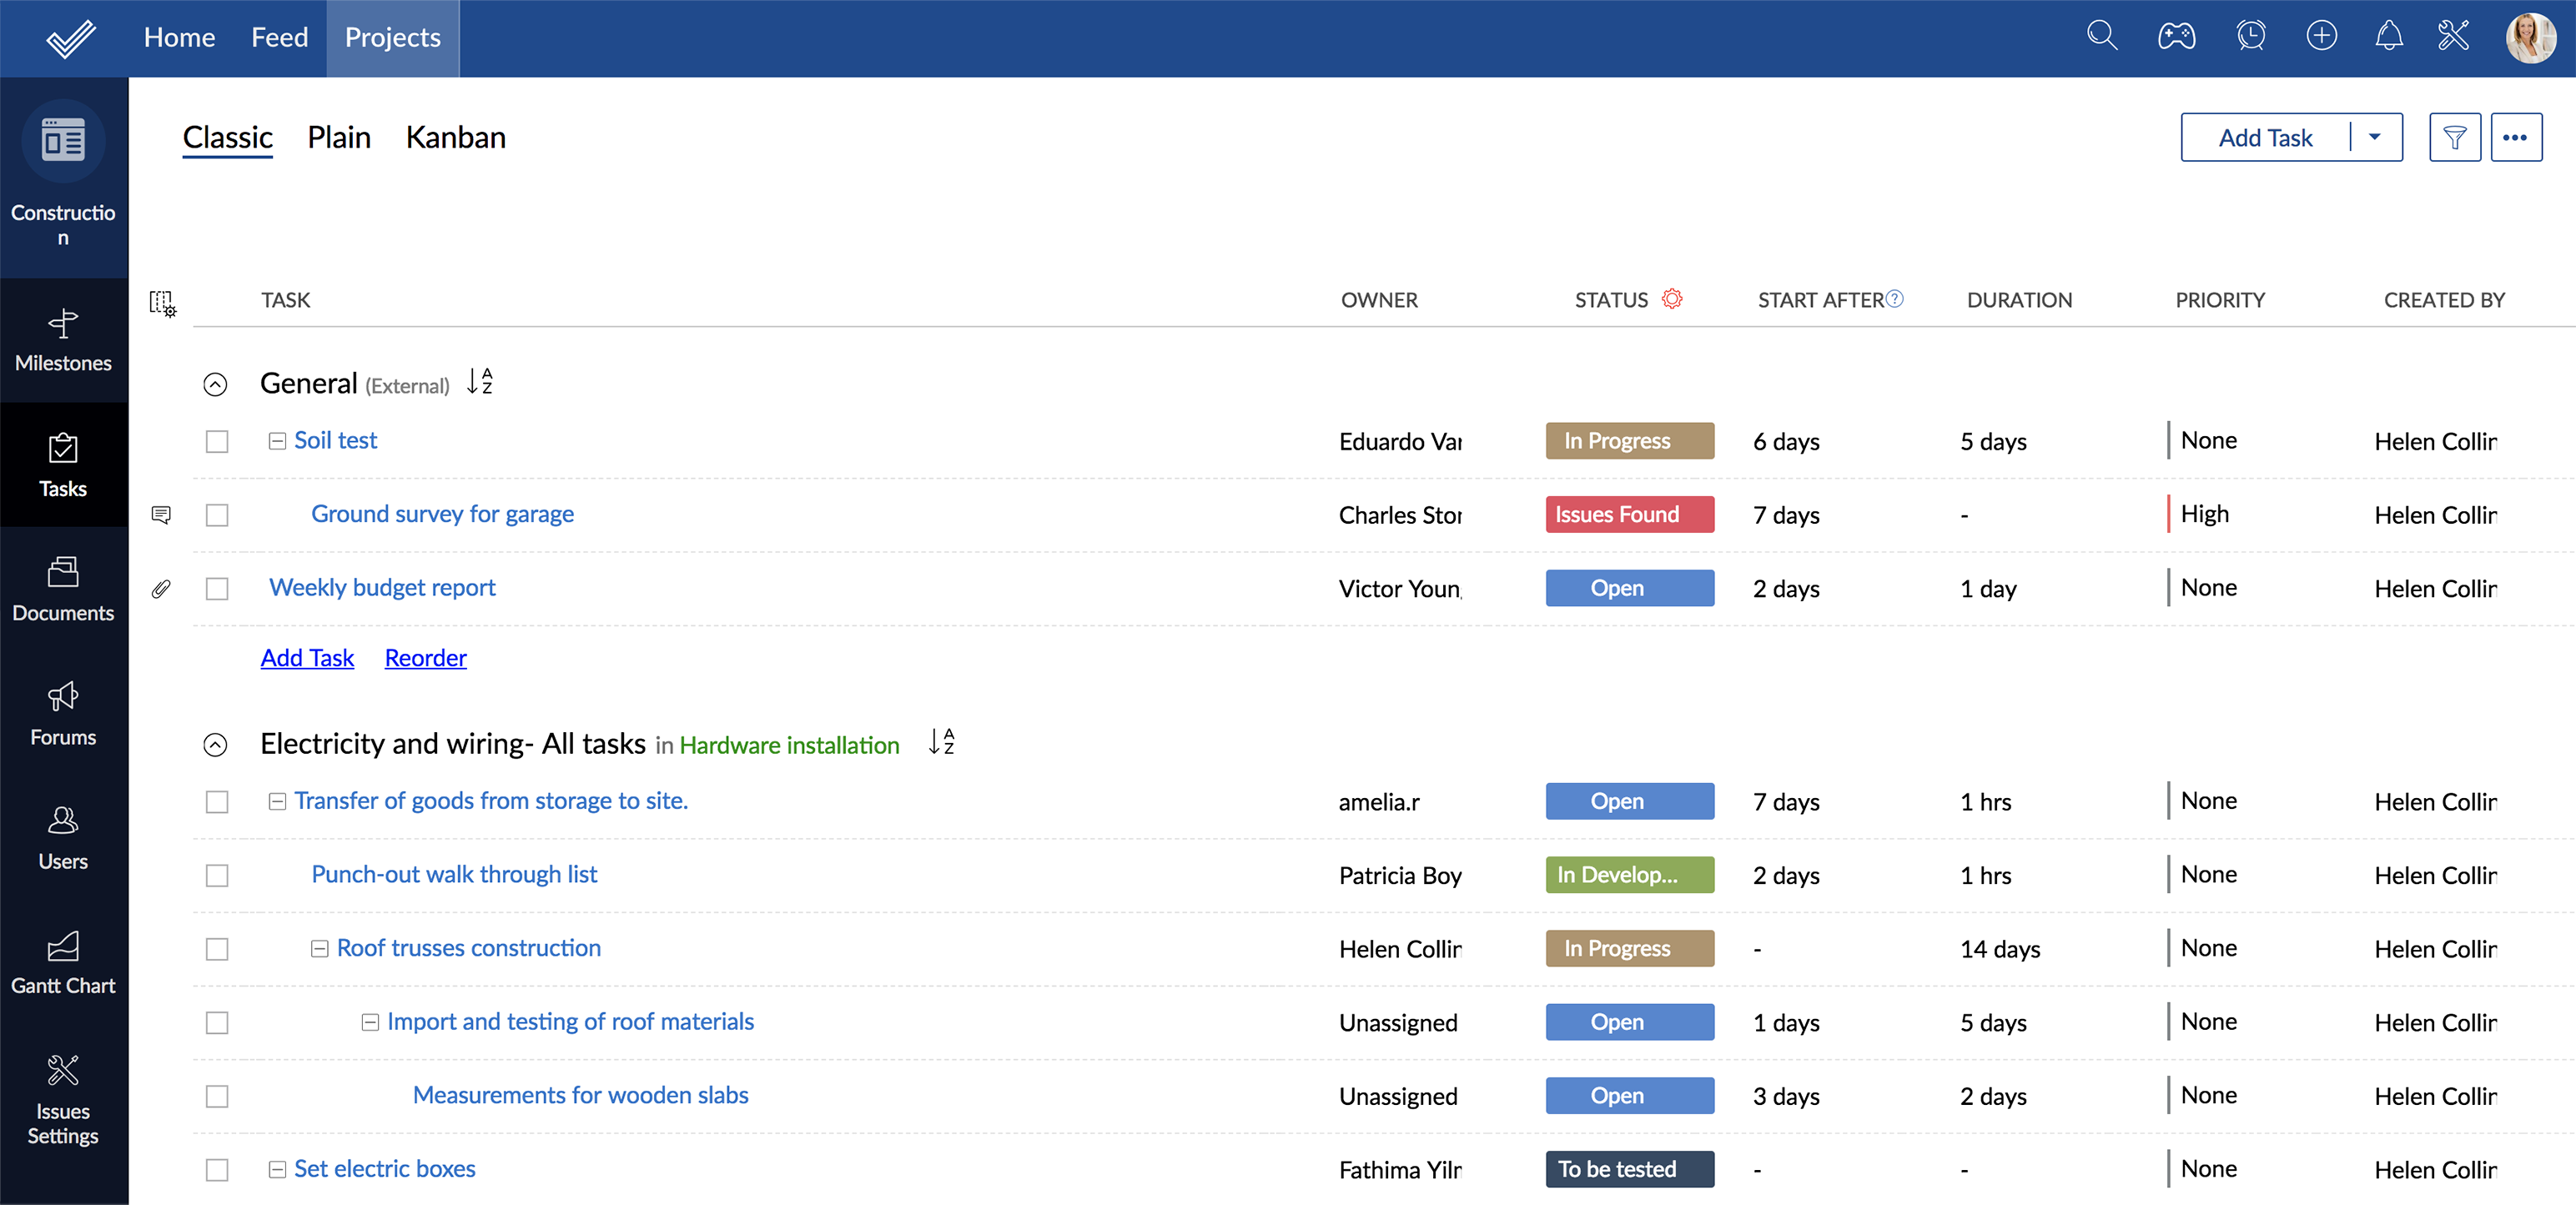The image size is (2576, 1205).
Task: Open the column customization icon beside TASK
Action: pos(162,302)
